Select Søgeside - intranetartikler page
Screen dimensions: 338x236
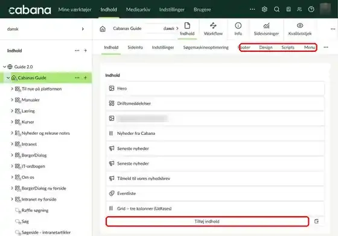[x=46, y=232]
